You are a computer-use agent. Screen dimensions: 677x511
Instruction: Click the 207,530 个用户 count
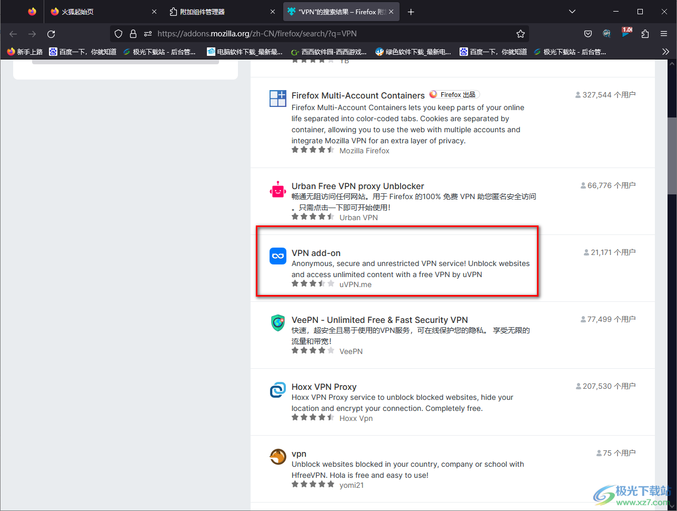coord(605,386)
